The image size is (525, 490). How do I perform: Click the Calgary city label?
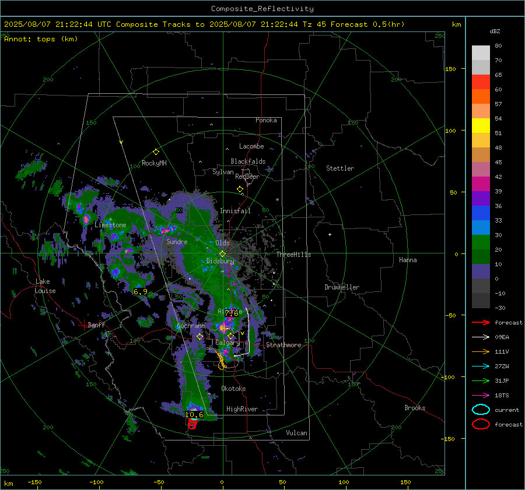coord(228,343)
